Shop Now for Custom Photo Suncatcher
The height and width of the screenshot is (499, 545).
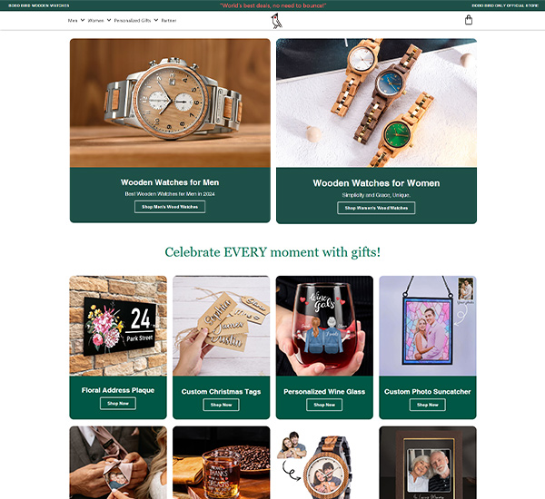pos(428,405)
